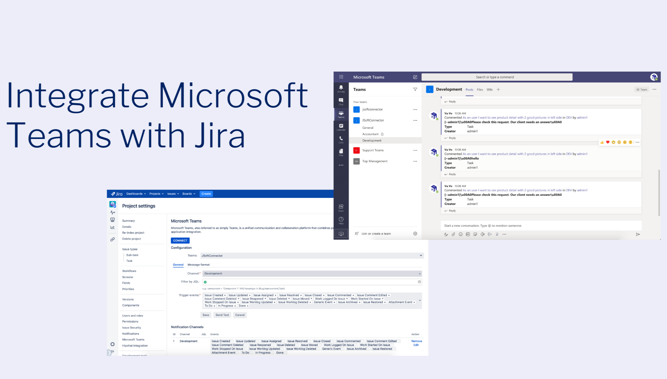Click the attach paperclip icon in compose bar
Viewport: 667px width, 379px height.
[453, 234]
